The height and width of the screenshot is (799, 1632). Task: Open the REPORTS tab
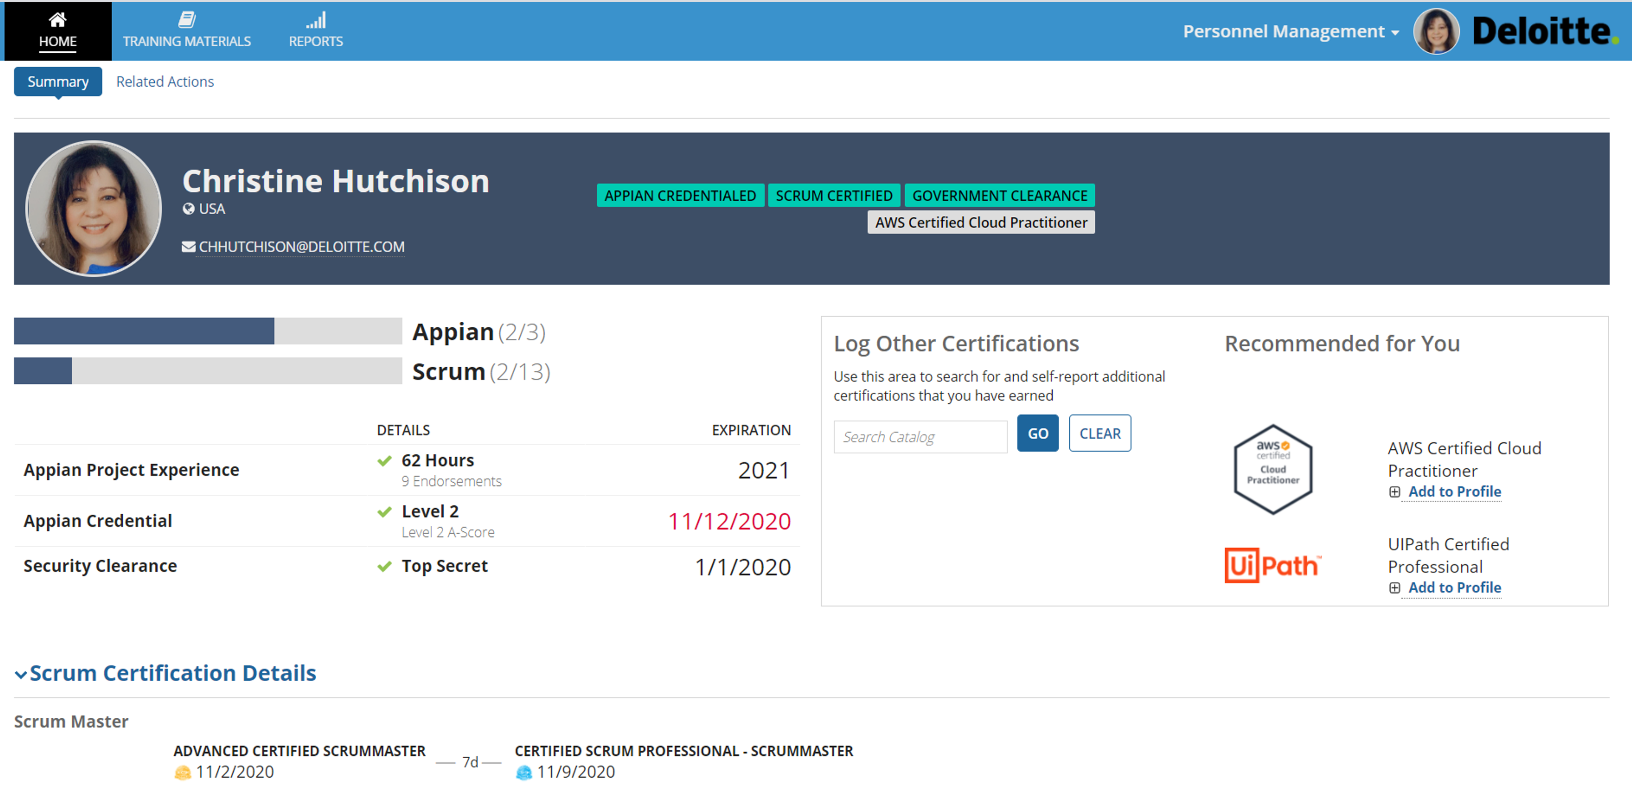click(x=315, y=31)
